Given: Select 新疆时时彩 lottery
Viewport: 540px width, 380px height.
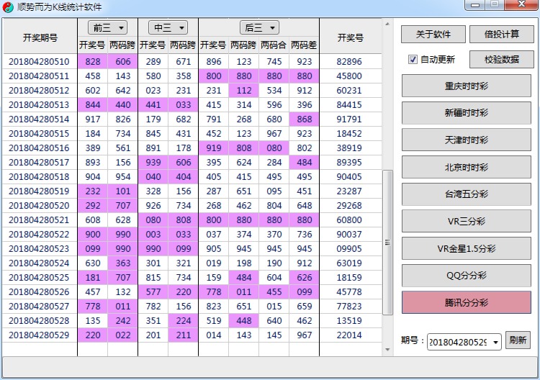Looking at the screenshot, I should 466,113.
